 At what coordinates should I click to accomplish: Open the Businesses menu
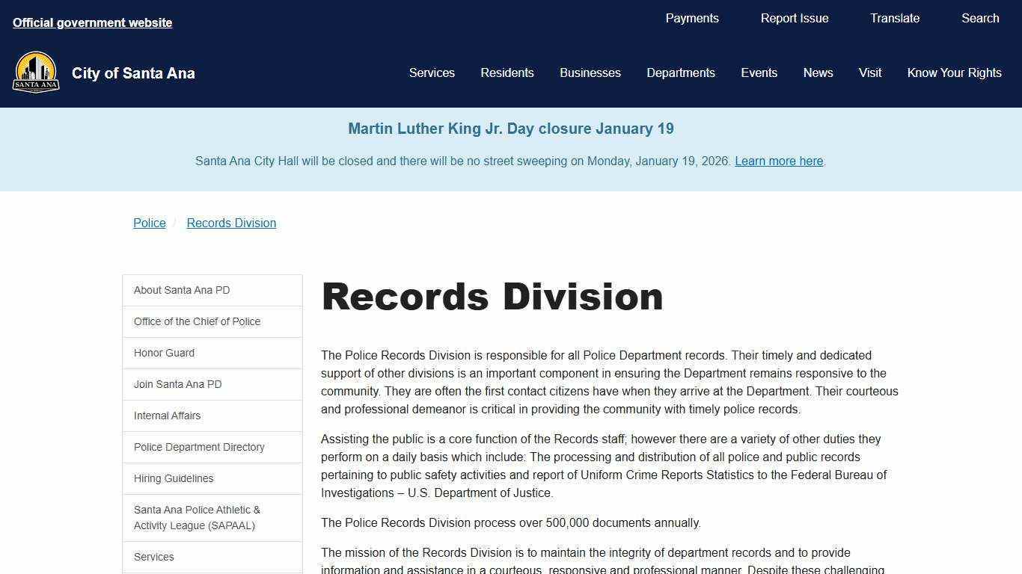pyautogui.click(x=590, y=72)
